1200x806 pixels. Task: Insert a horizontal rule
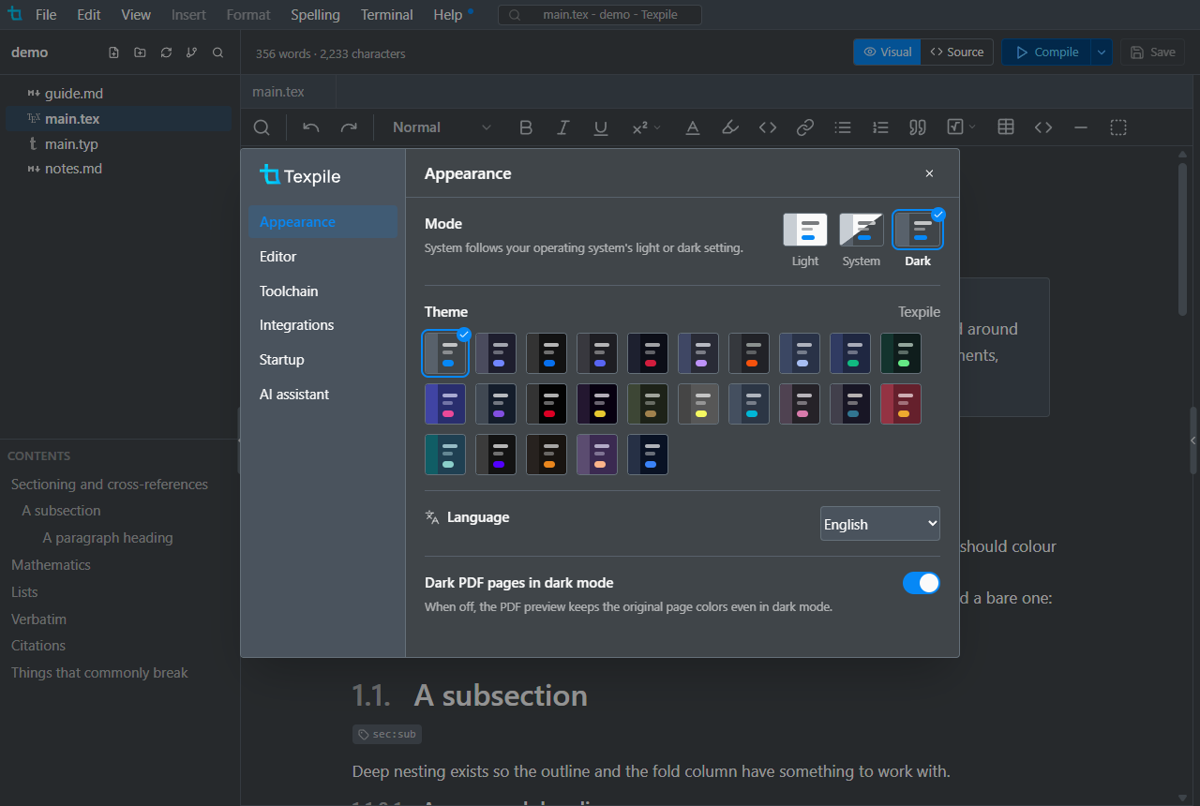(x=1081, y=127)
